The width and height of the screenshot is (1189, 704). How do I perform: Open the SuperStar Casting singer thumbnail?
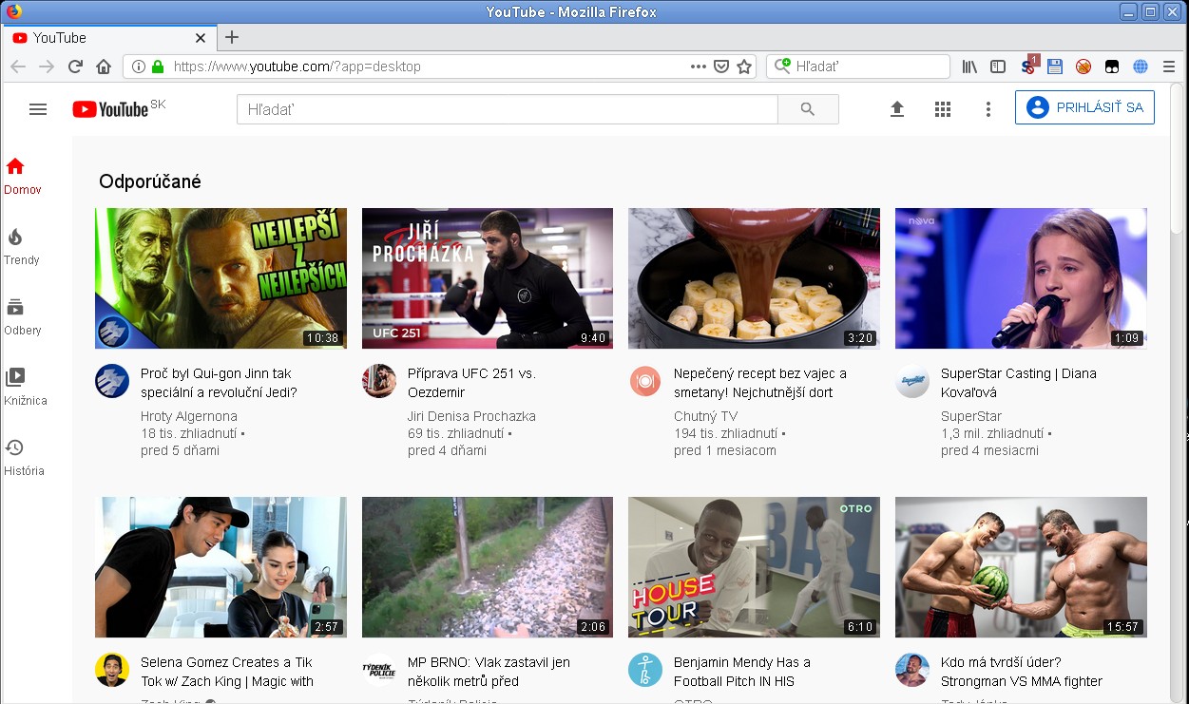tap(1021, 278)
